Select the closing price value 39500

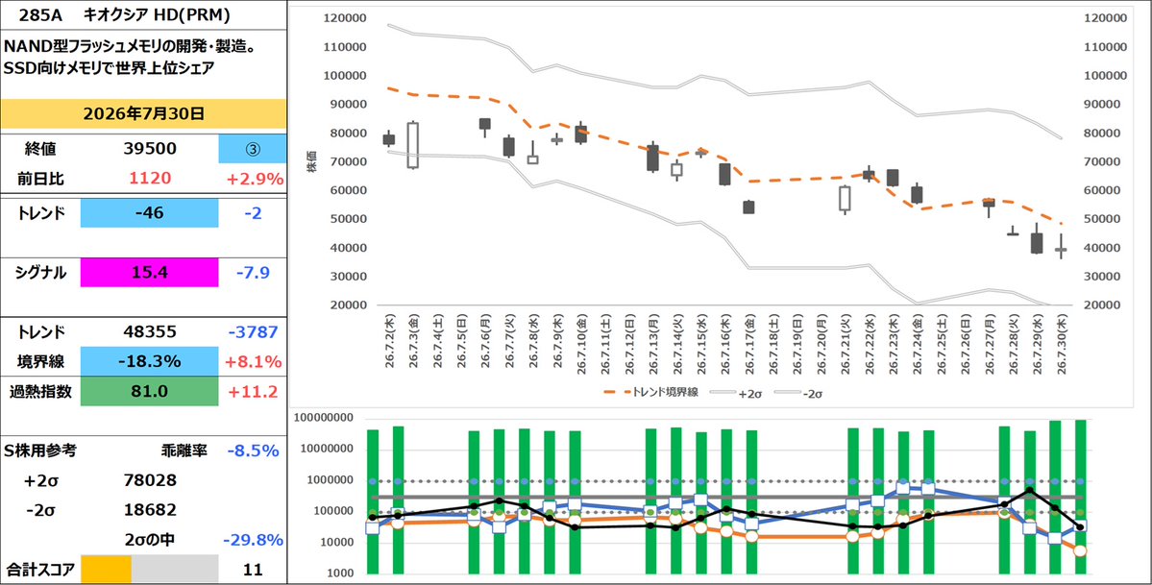point(151,149)
